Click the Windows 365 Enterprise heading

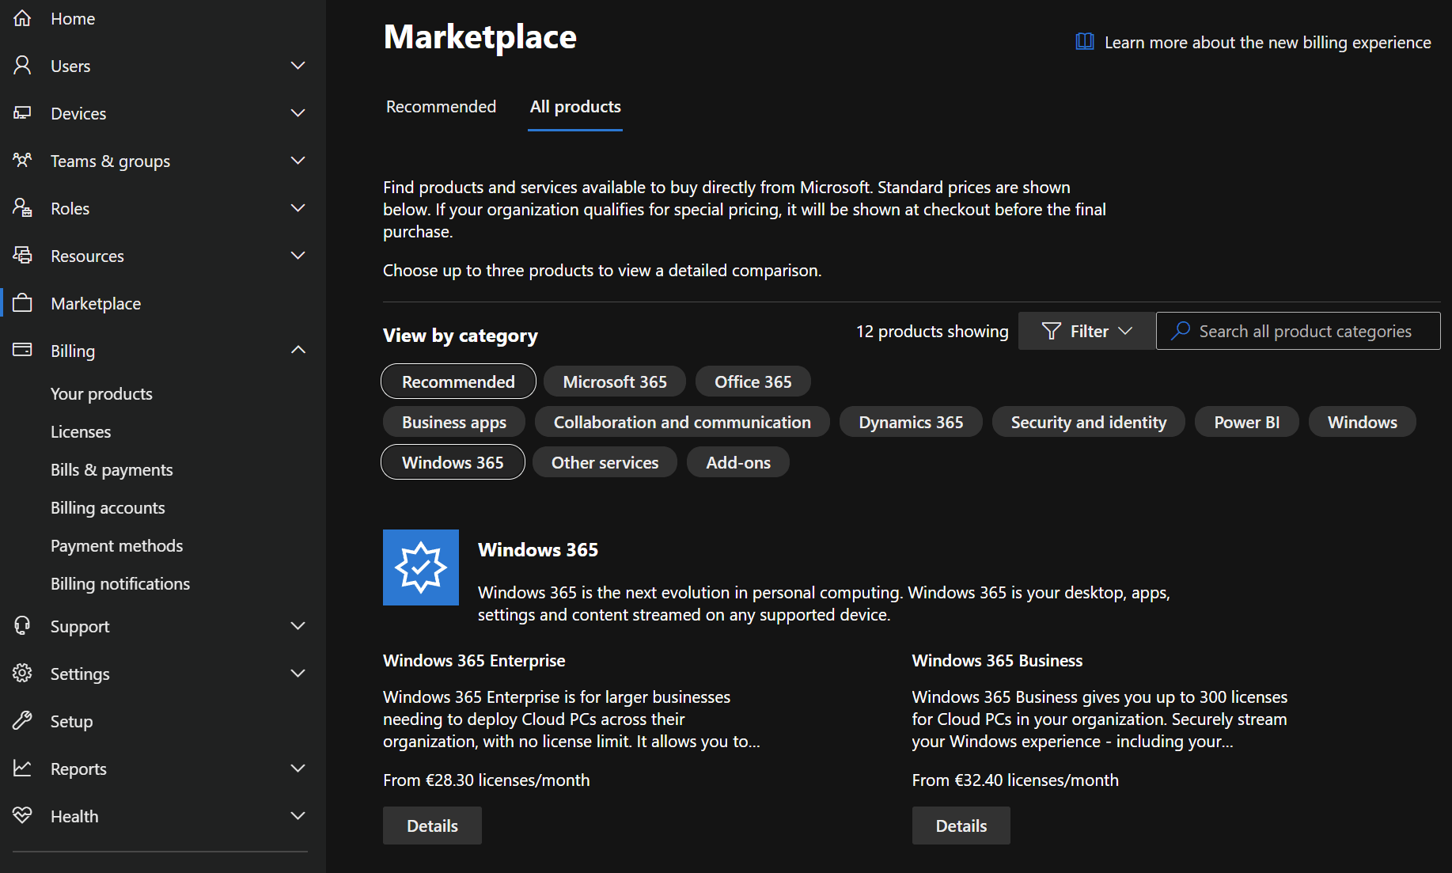point(474,660)
